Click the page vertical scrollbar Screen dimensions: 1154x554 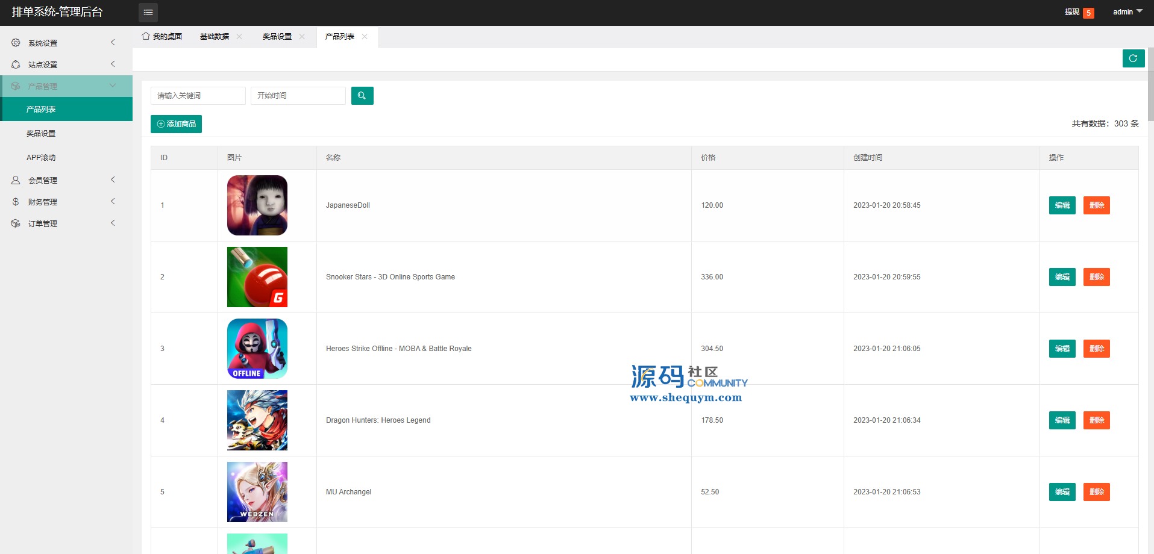coord(1151,84)
